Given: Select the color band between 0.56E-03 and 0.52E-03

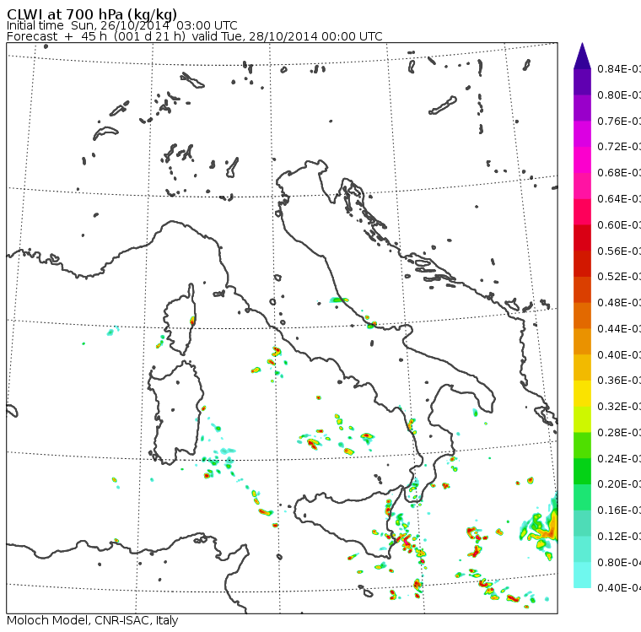Looking at the screenshot, I should click(x=582, y=264).
